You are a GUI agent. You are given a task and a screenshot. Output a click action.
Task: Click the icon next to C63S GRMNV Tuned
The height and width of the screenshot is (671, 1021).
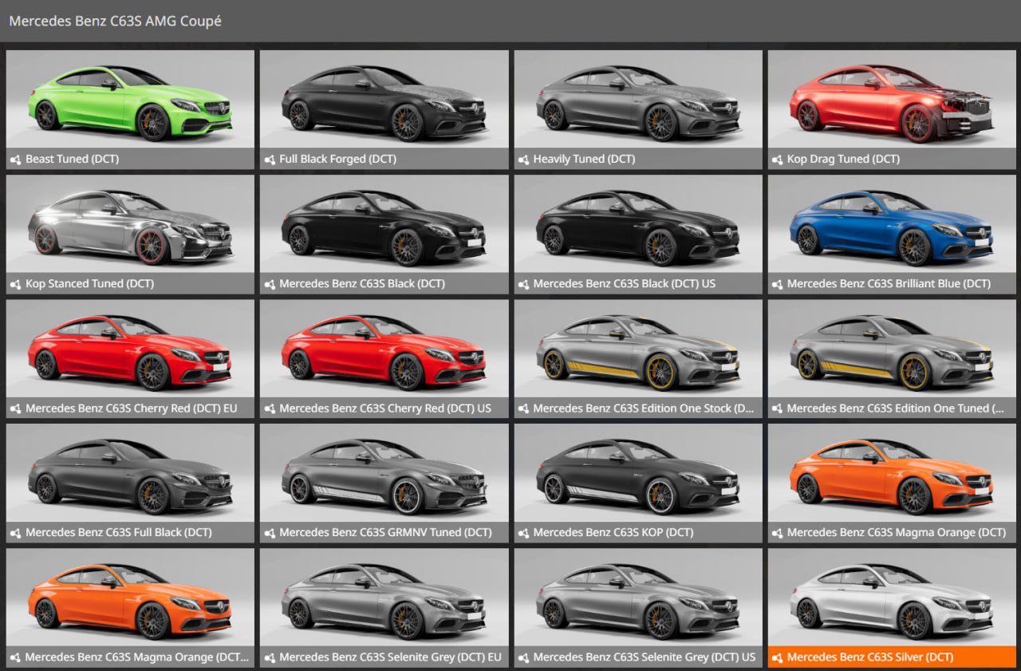coord(269,533)
